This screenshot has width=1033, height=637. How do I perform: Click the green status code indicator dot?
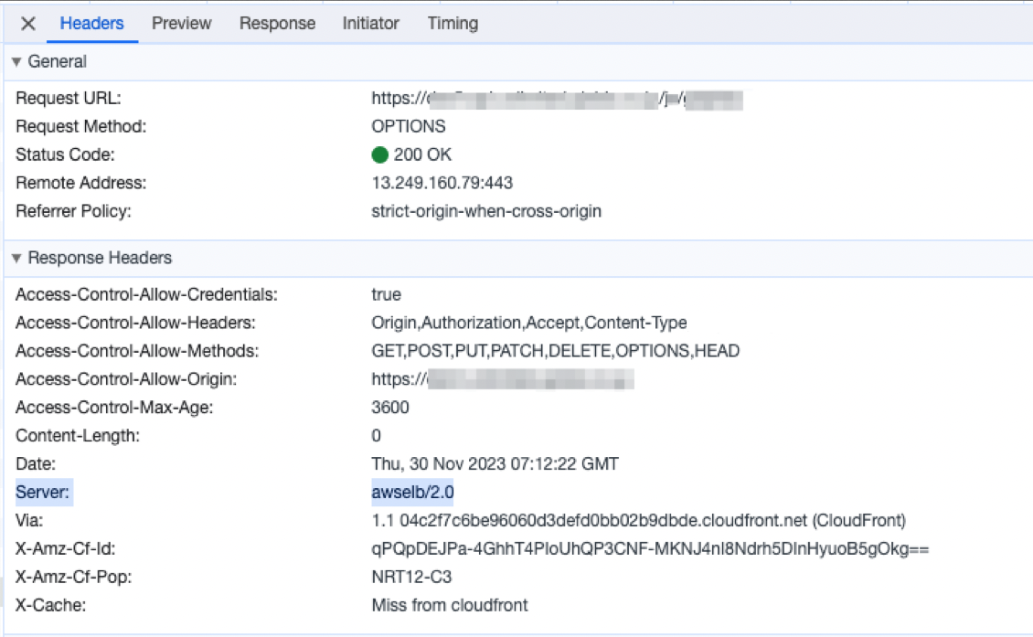pyautogui.click(x=379, y=154)
